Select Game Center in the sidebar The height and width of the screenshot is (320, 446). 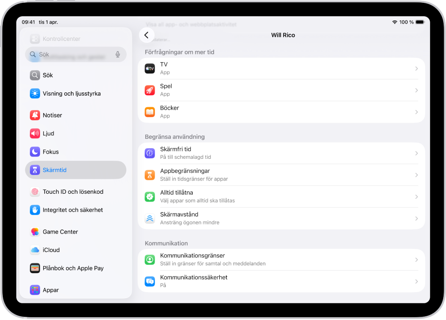pyautogui.click(x=76, y=232)
